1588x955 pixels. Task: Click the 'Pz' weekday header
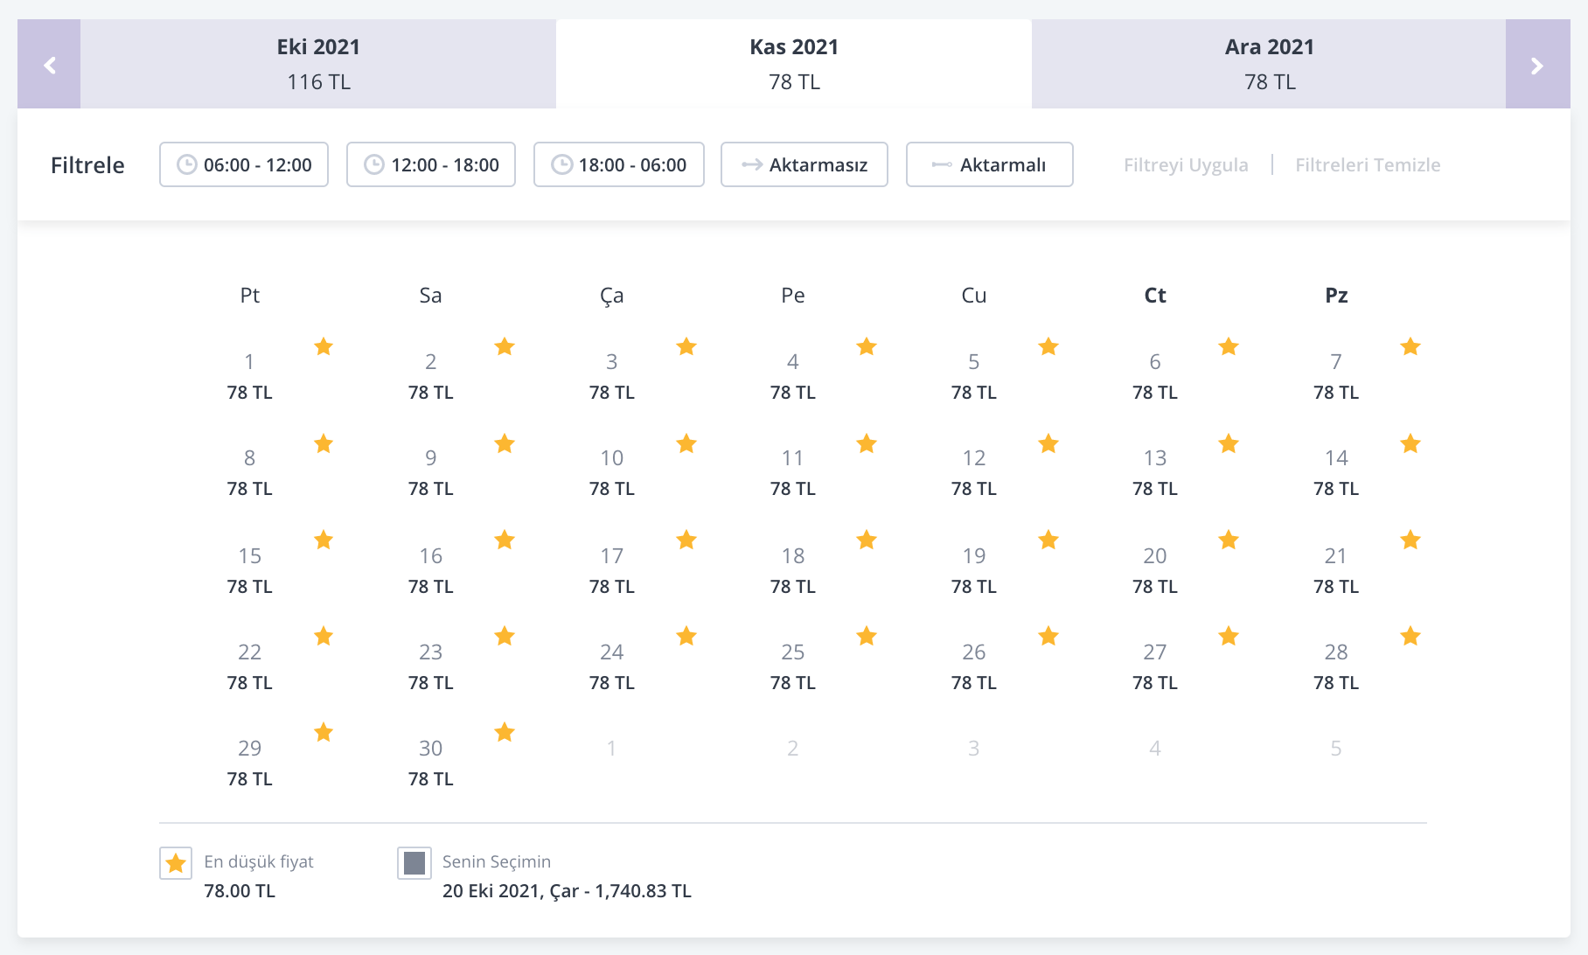click(x=1336, y=295)
